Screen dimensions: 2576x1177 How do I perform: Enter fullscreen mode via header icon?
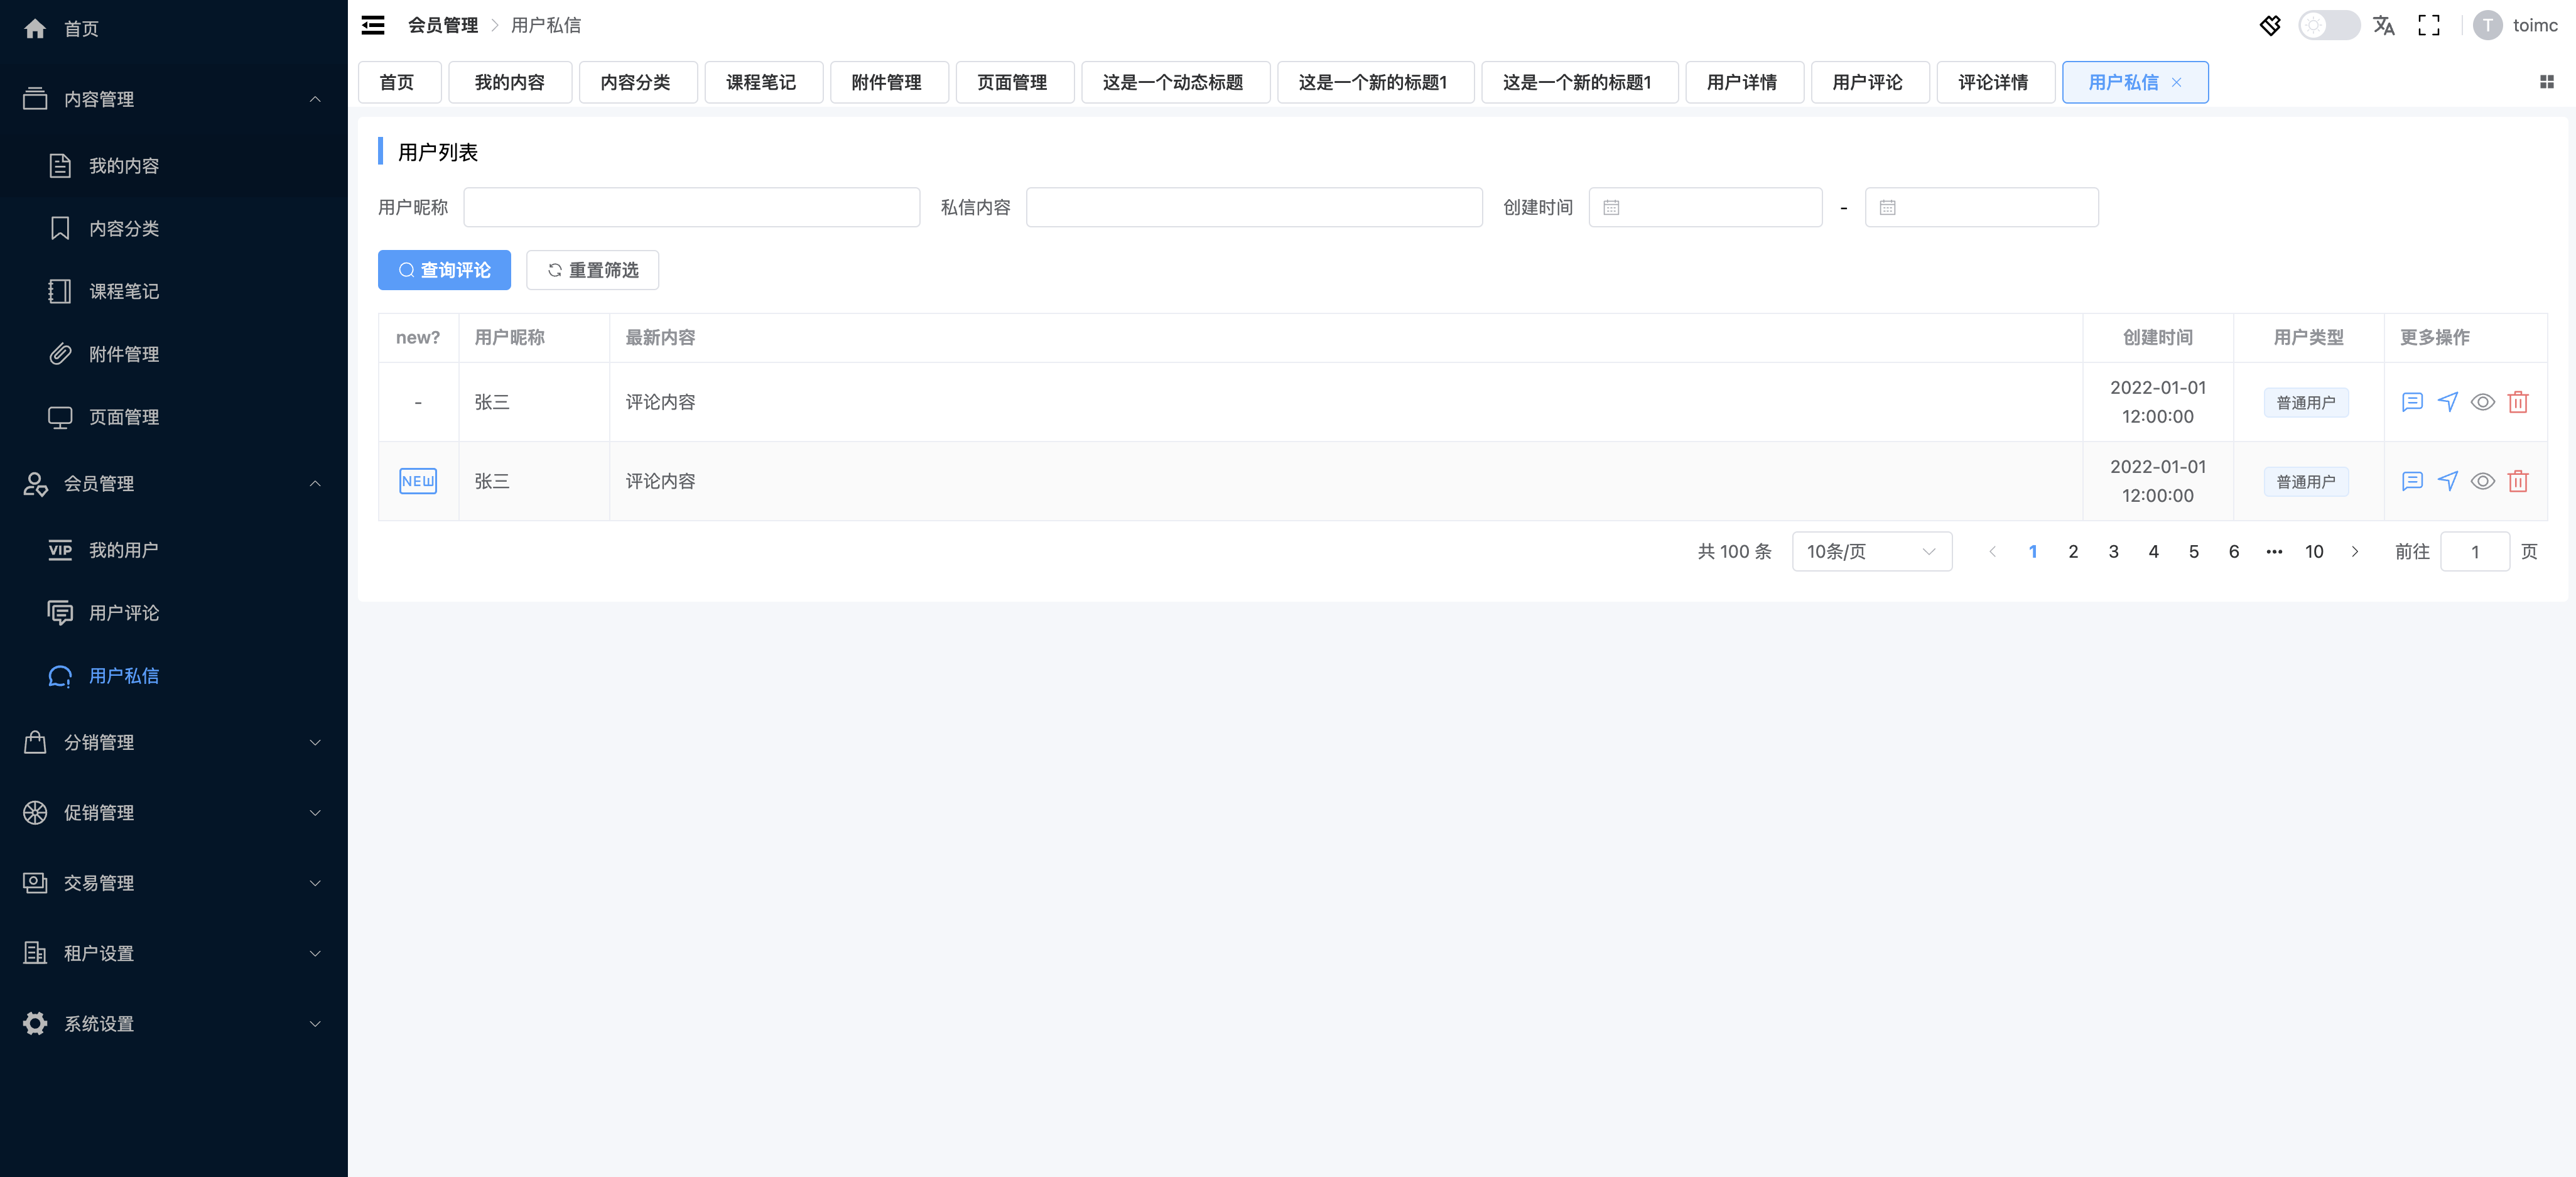pyautogui.click(x=2428, y=26)
